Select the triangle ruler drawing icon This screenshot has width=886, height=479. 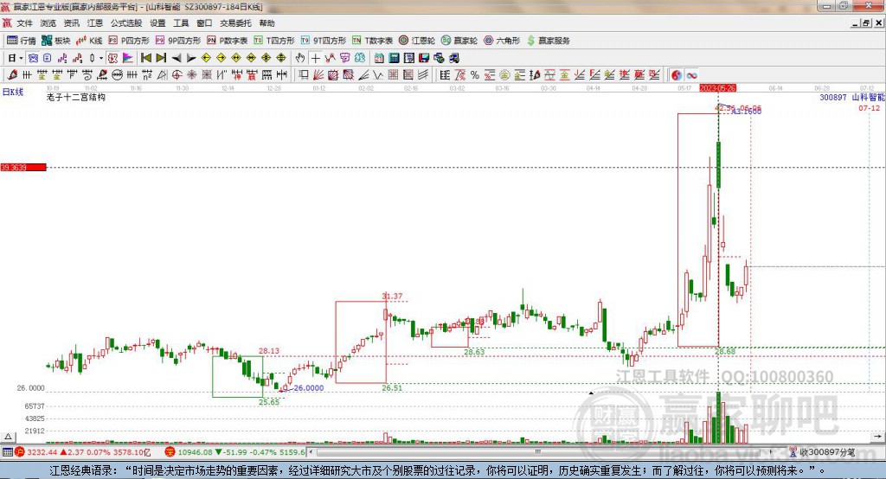(162, 75)
